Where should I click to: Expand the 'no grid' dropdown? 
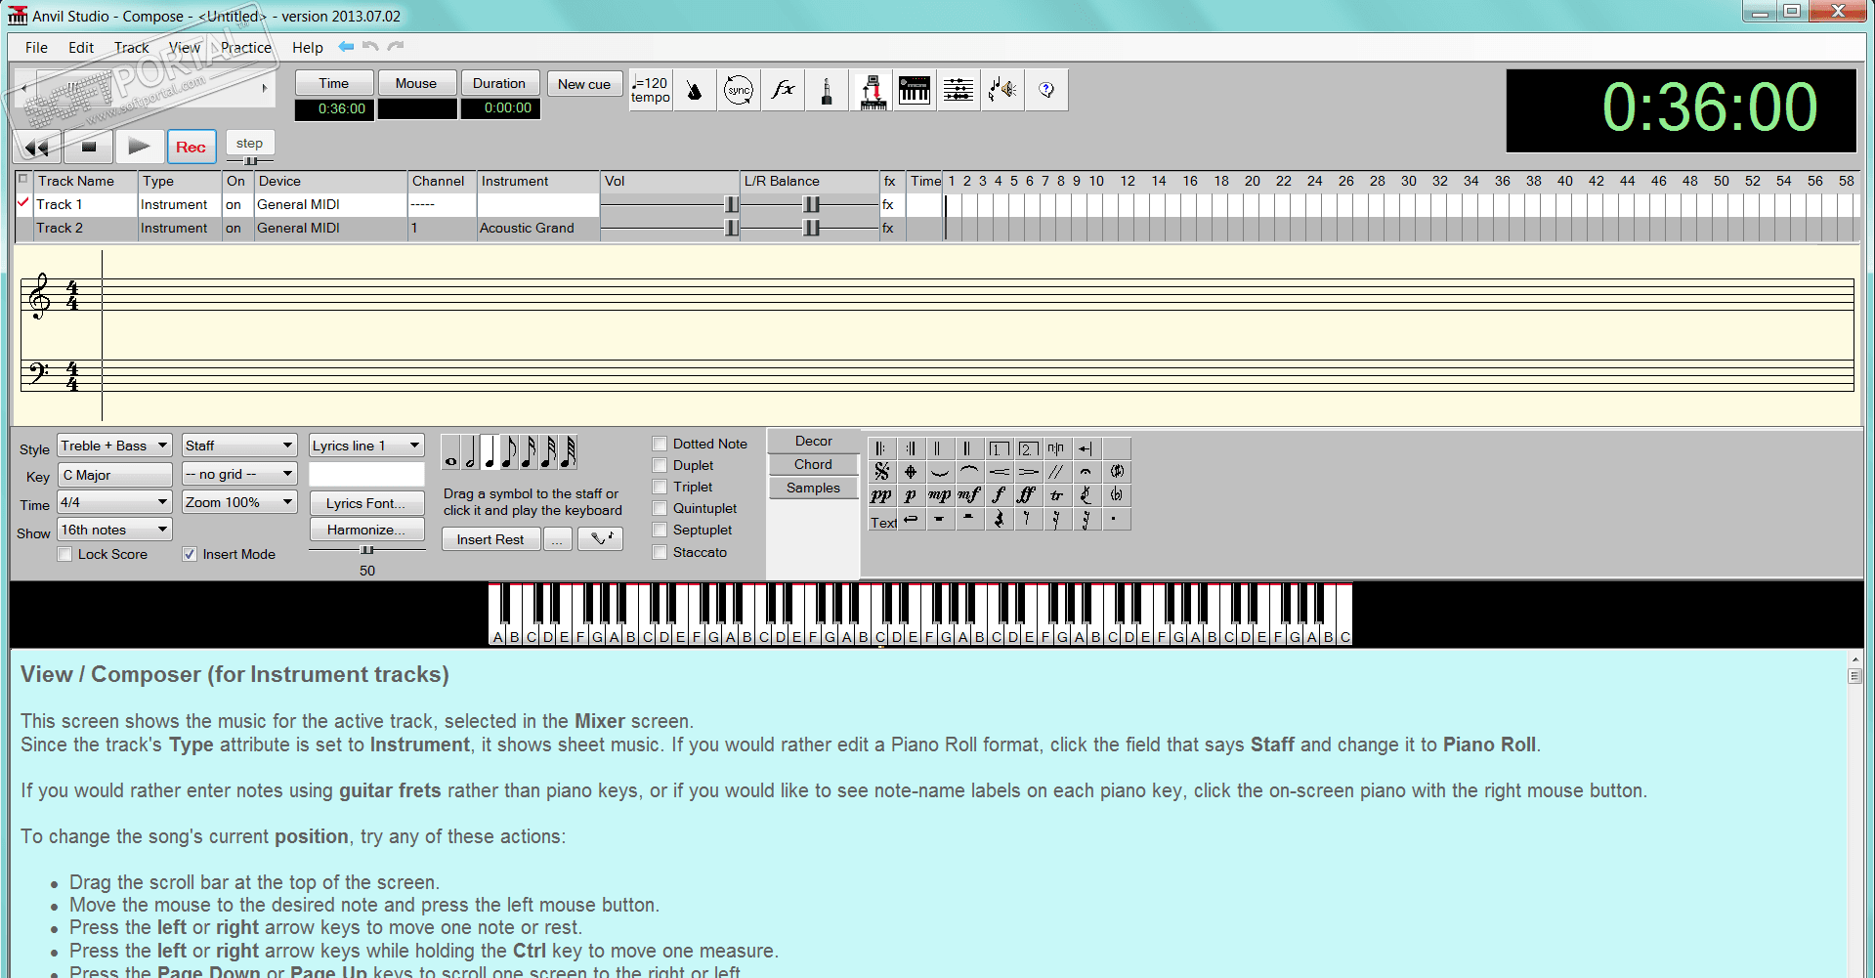(x=239, y=474)
